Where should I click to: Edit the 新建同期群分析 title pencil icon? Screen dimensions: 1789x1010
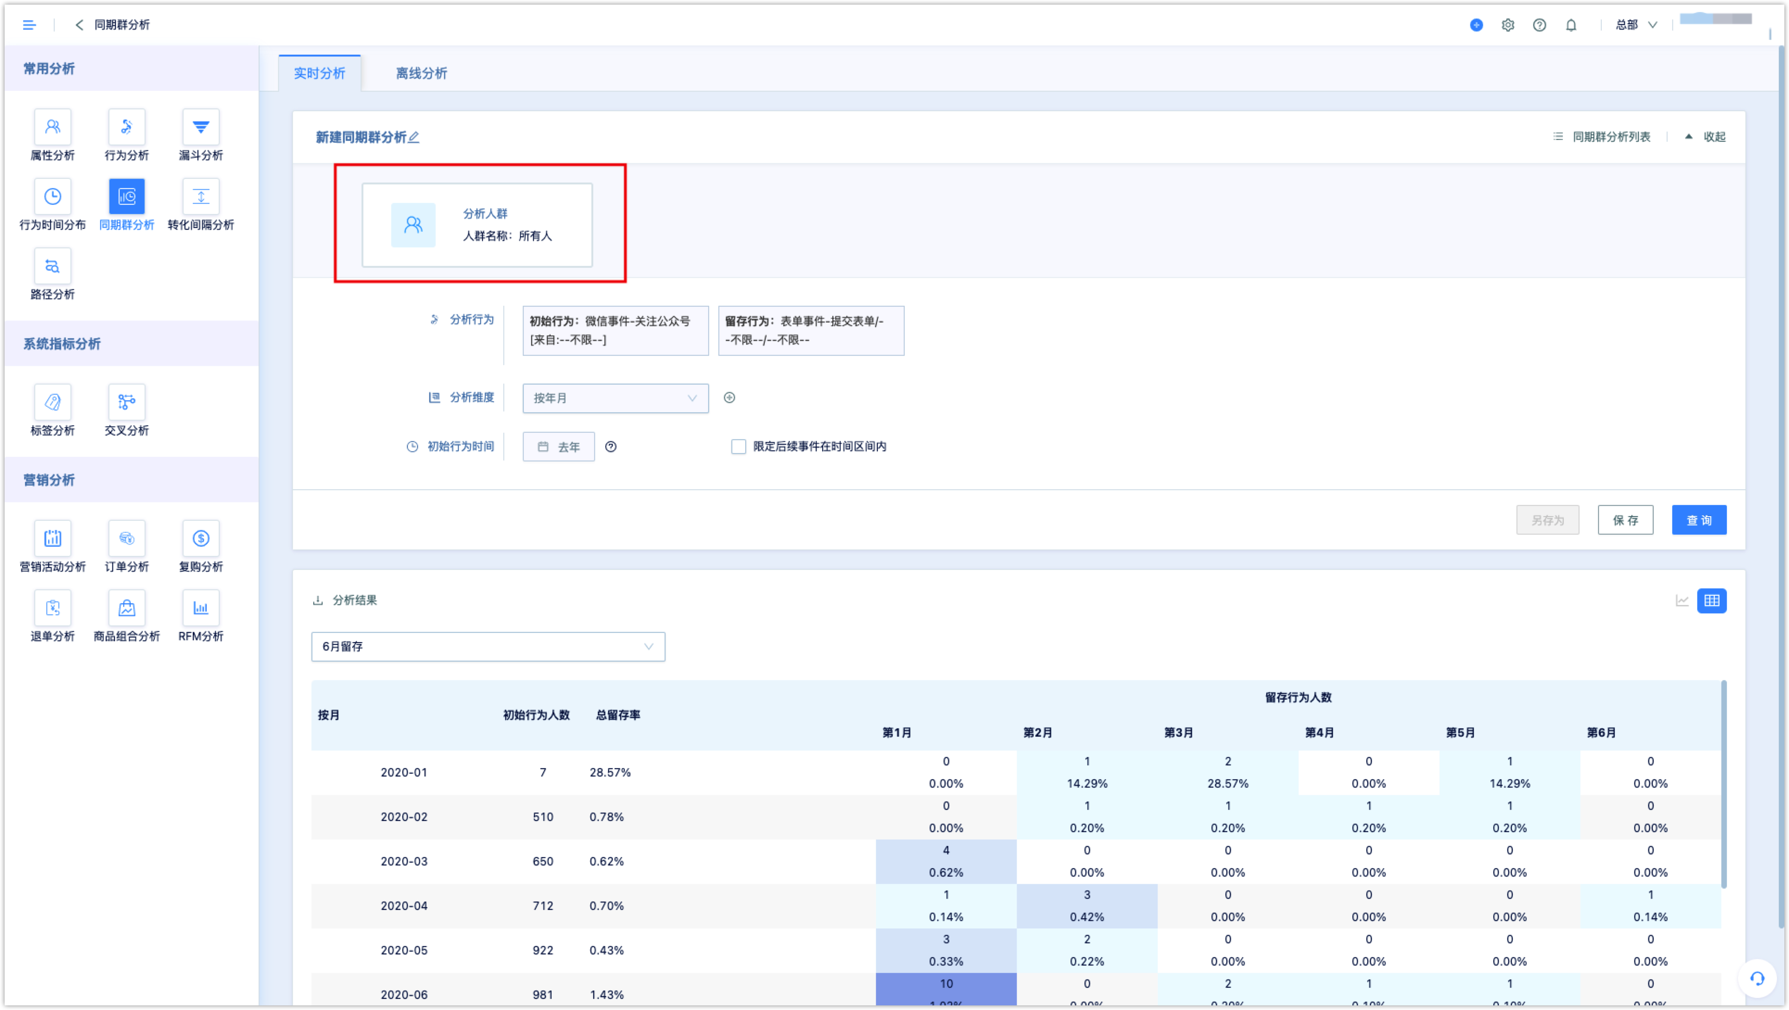(414, 138)
